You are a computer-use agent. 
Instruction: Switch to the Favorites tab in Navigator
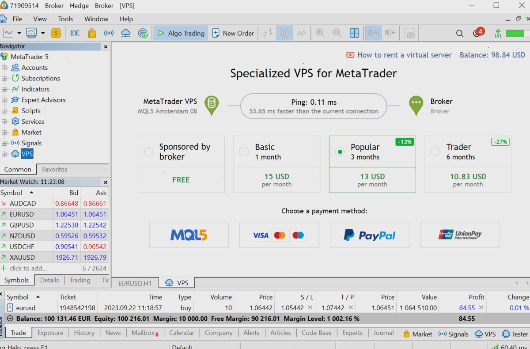pyautogui.click(x=55, y=169)
